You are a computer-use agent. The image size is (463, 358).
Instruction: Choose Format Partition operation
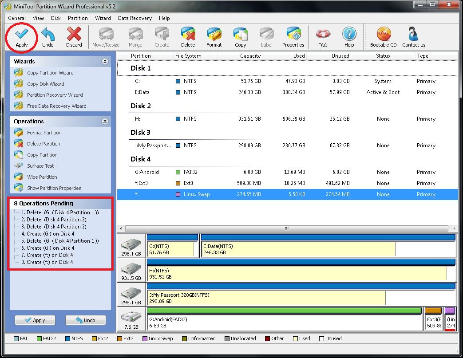point(44,133)
